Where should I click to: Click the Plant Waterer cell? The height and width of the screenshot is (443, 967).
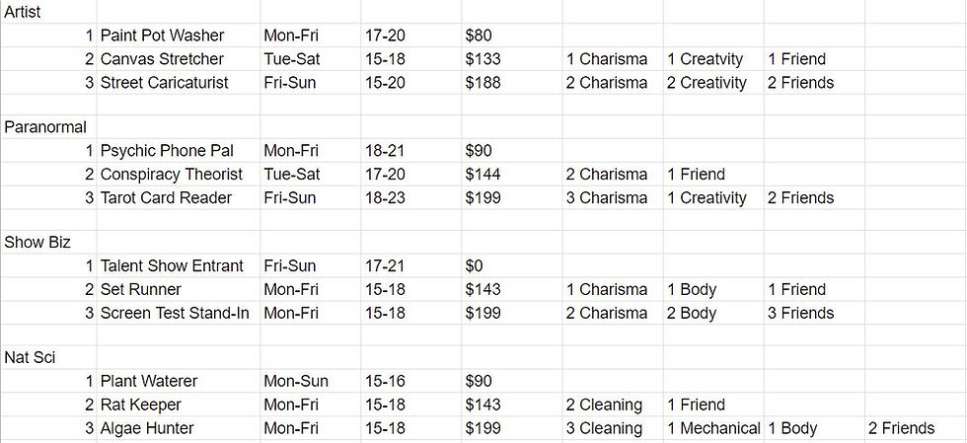(149, 381)
